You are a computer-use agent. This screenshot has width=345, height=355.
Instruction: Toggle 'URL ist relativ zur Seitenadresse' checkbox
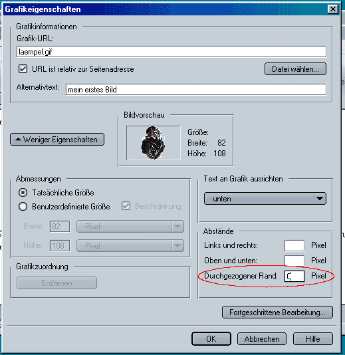(23, 69)
